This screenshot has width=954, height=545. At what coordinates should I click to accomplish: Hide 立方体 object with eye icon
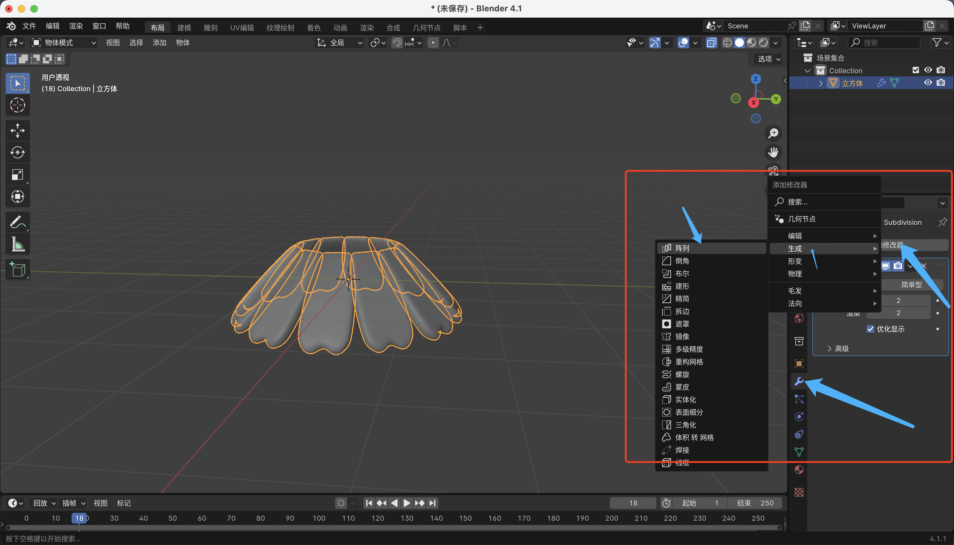tap(928, 83)
